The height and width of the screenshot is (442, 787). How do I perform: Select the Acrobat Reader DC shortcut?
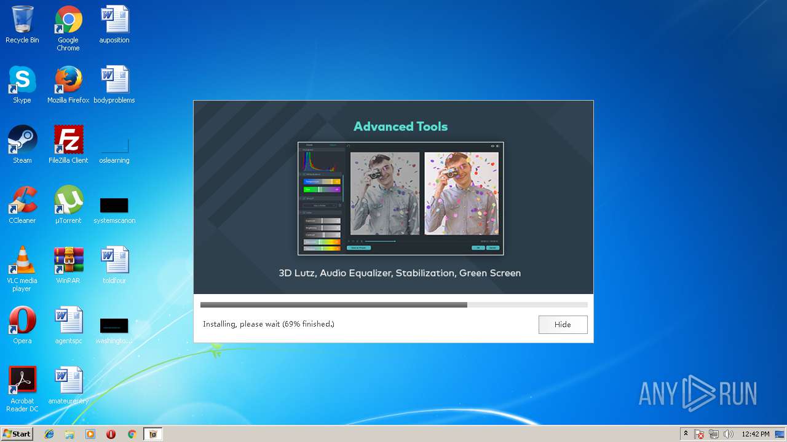(22, 389)
